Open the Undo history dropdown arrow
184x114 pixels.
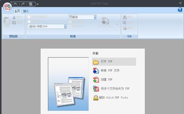tap(19, 4)
